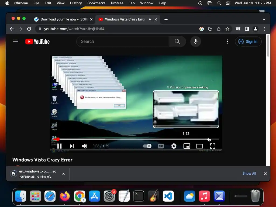This screenshot has width=276, height=207.
Task: Mute the video volume
Action: tap(85, 146)
